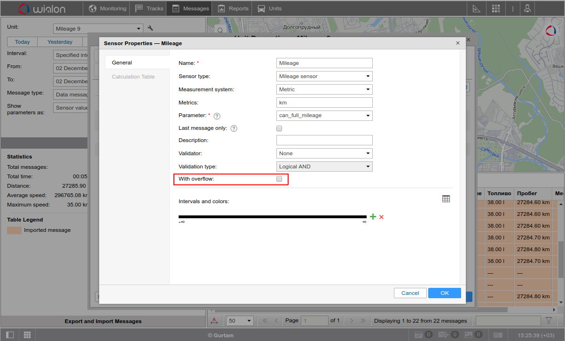Open the apps grid icon in top bar
The image size is (565, 341).
click(496, 8)
